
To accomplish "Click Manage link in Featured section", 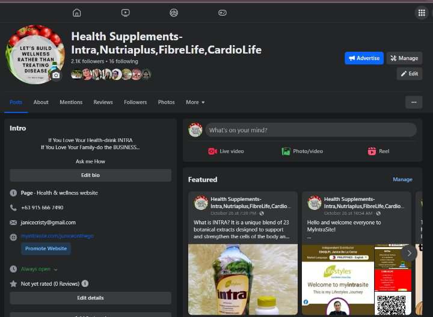I will click(402, 179).
